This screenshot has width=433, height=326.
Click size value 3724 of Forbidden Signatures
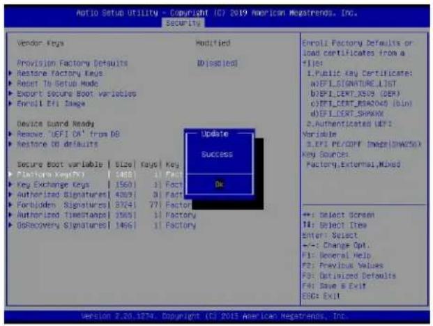click(123, 205)
